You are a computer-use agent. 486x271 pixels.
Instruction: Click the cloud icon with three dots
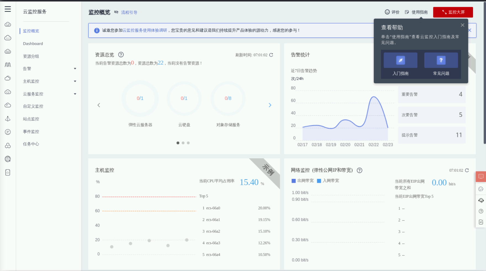8,38
